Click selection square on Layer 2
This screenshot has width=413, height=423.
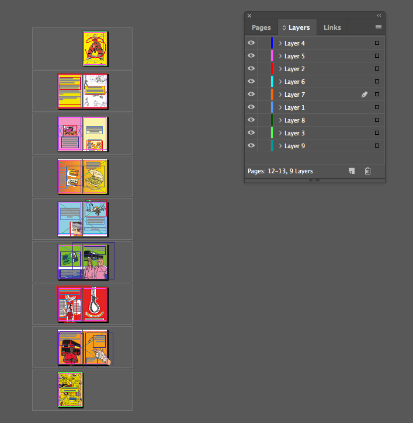377,69
